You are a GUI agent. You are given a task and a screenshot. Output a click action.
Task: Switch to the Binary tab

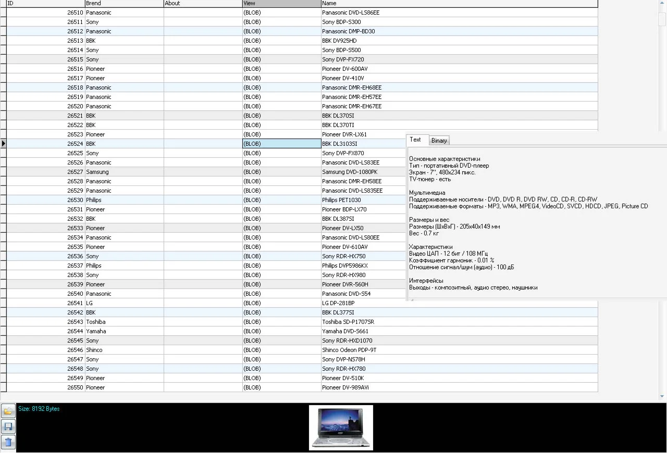click(439, 140)
